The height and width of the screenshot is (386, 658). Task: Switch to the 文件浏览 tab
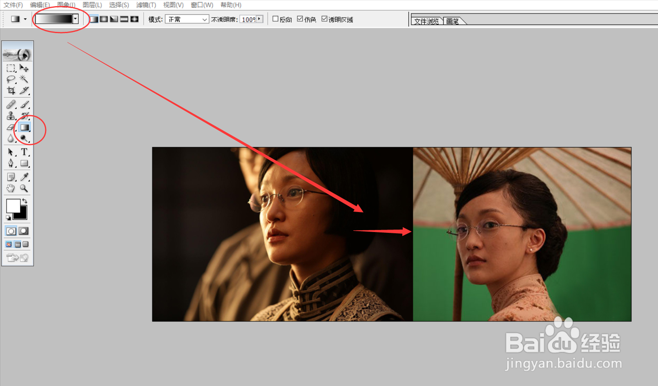coord(426,21)
